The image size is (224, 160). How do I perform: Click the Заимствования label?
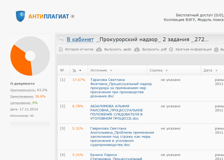[22, 97]
